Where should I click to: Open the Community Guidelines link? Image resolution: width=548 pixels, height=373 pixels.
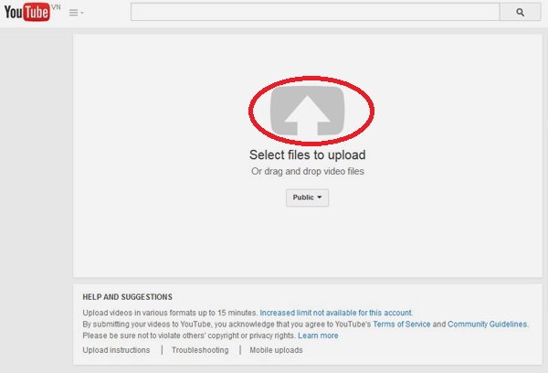coord(488,325)
